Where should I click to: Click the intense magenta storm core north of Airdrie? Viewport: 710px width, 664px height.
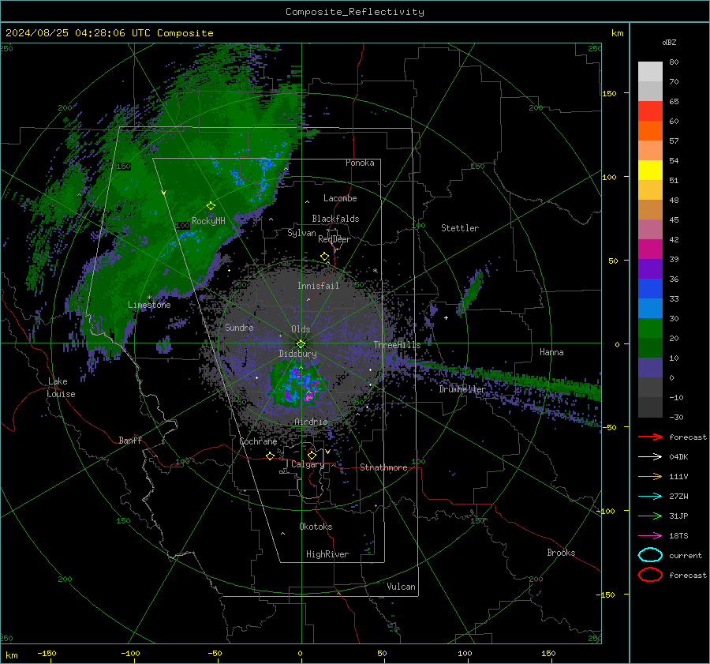[308, 396]
